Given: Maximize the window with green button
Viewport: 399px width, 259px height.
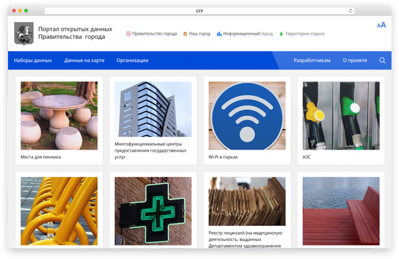Looking at the screenshot, I should (x=26, y=10).
